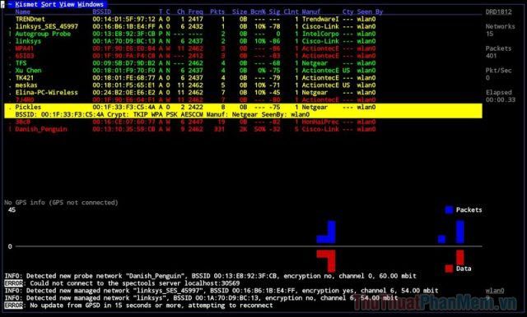The height and width of the screenshot is (317, 527).
Task: Open the Windows menu
Action: point(91,4)
